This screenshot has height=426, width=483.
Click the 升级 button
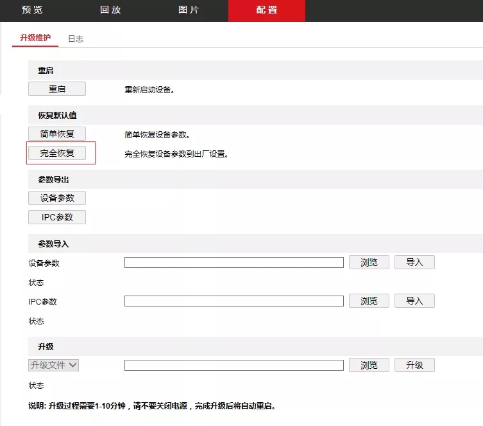click(414, 365)
